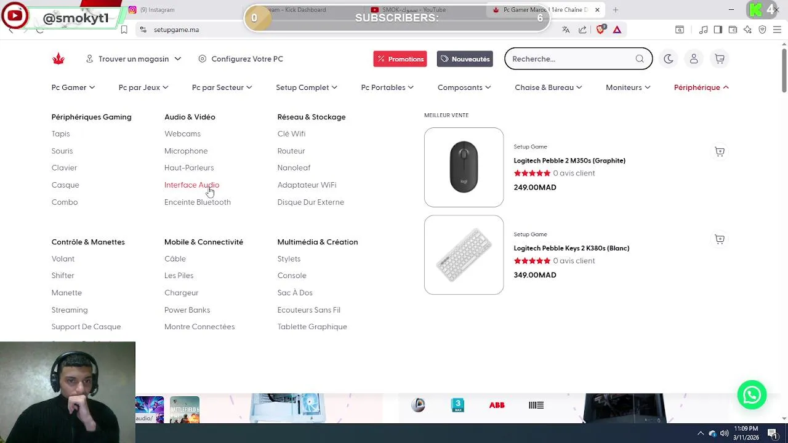The image size is (788, 443).
Task: Add Logitech Pebble 2 M350s to cart
Action: tap(720, 151)
